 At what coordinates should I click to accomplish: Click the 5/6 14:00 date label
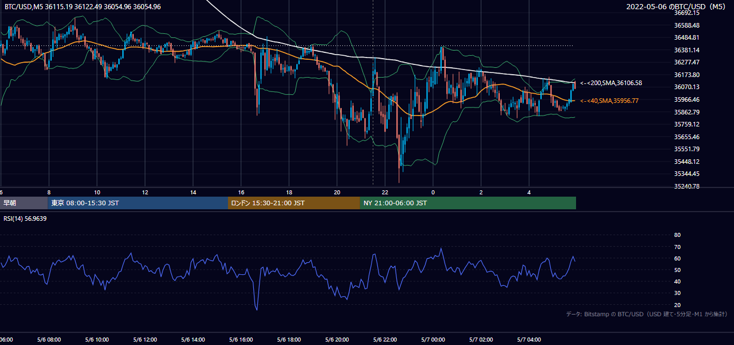click(x=194, y=340)
